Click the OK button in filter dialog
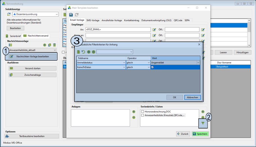The width and height of the screenshot is (256, 147). pyautogui.click(x=174, y=97)
